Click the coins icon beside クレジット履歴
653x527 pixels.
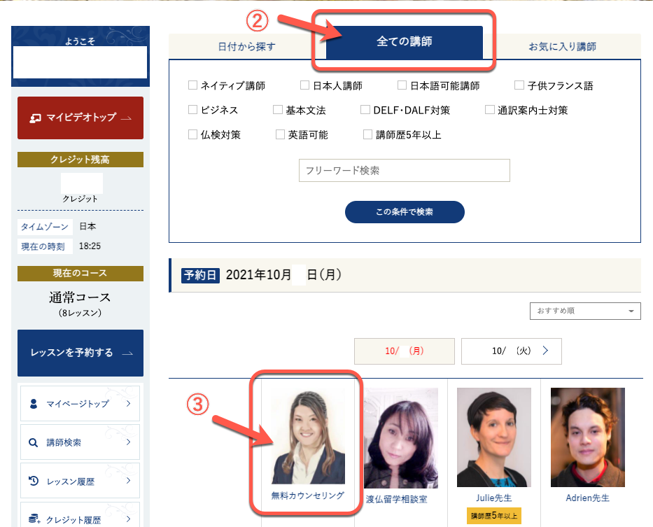click(33, 519)
